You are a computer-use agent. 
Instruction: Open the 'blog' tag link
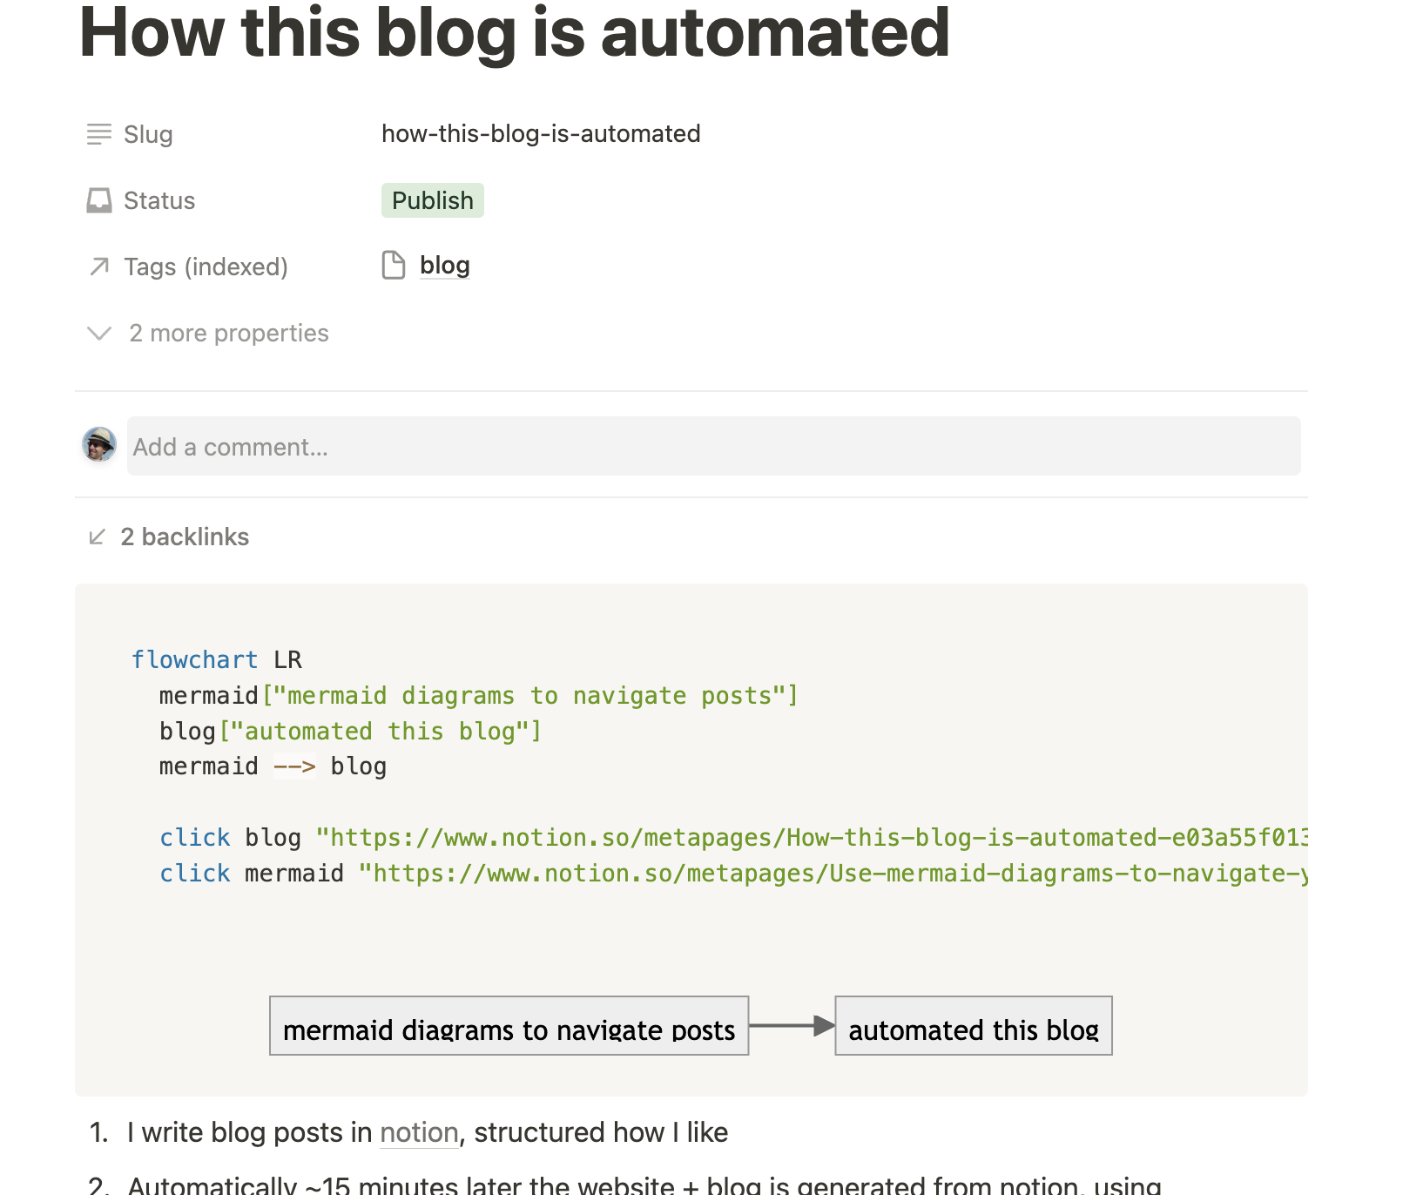pos(444,264)
